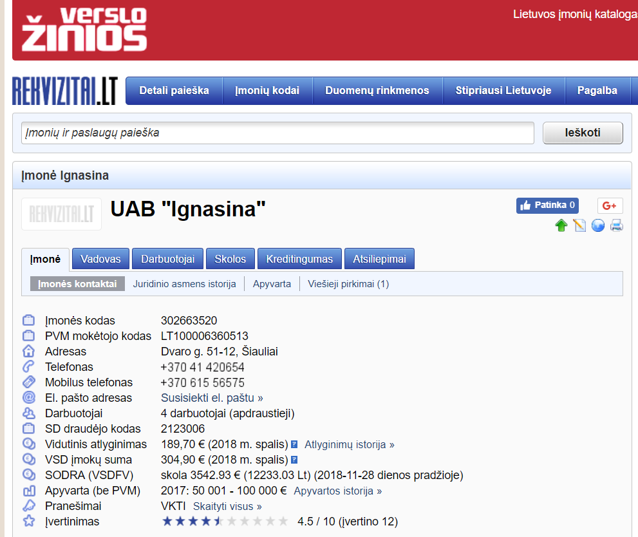Click Skaityti visus link
This screenshot has height=537, width=638.
(227, 506)
